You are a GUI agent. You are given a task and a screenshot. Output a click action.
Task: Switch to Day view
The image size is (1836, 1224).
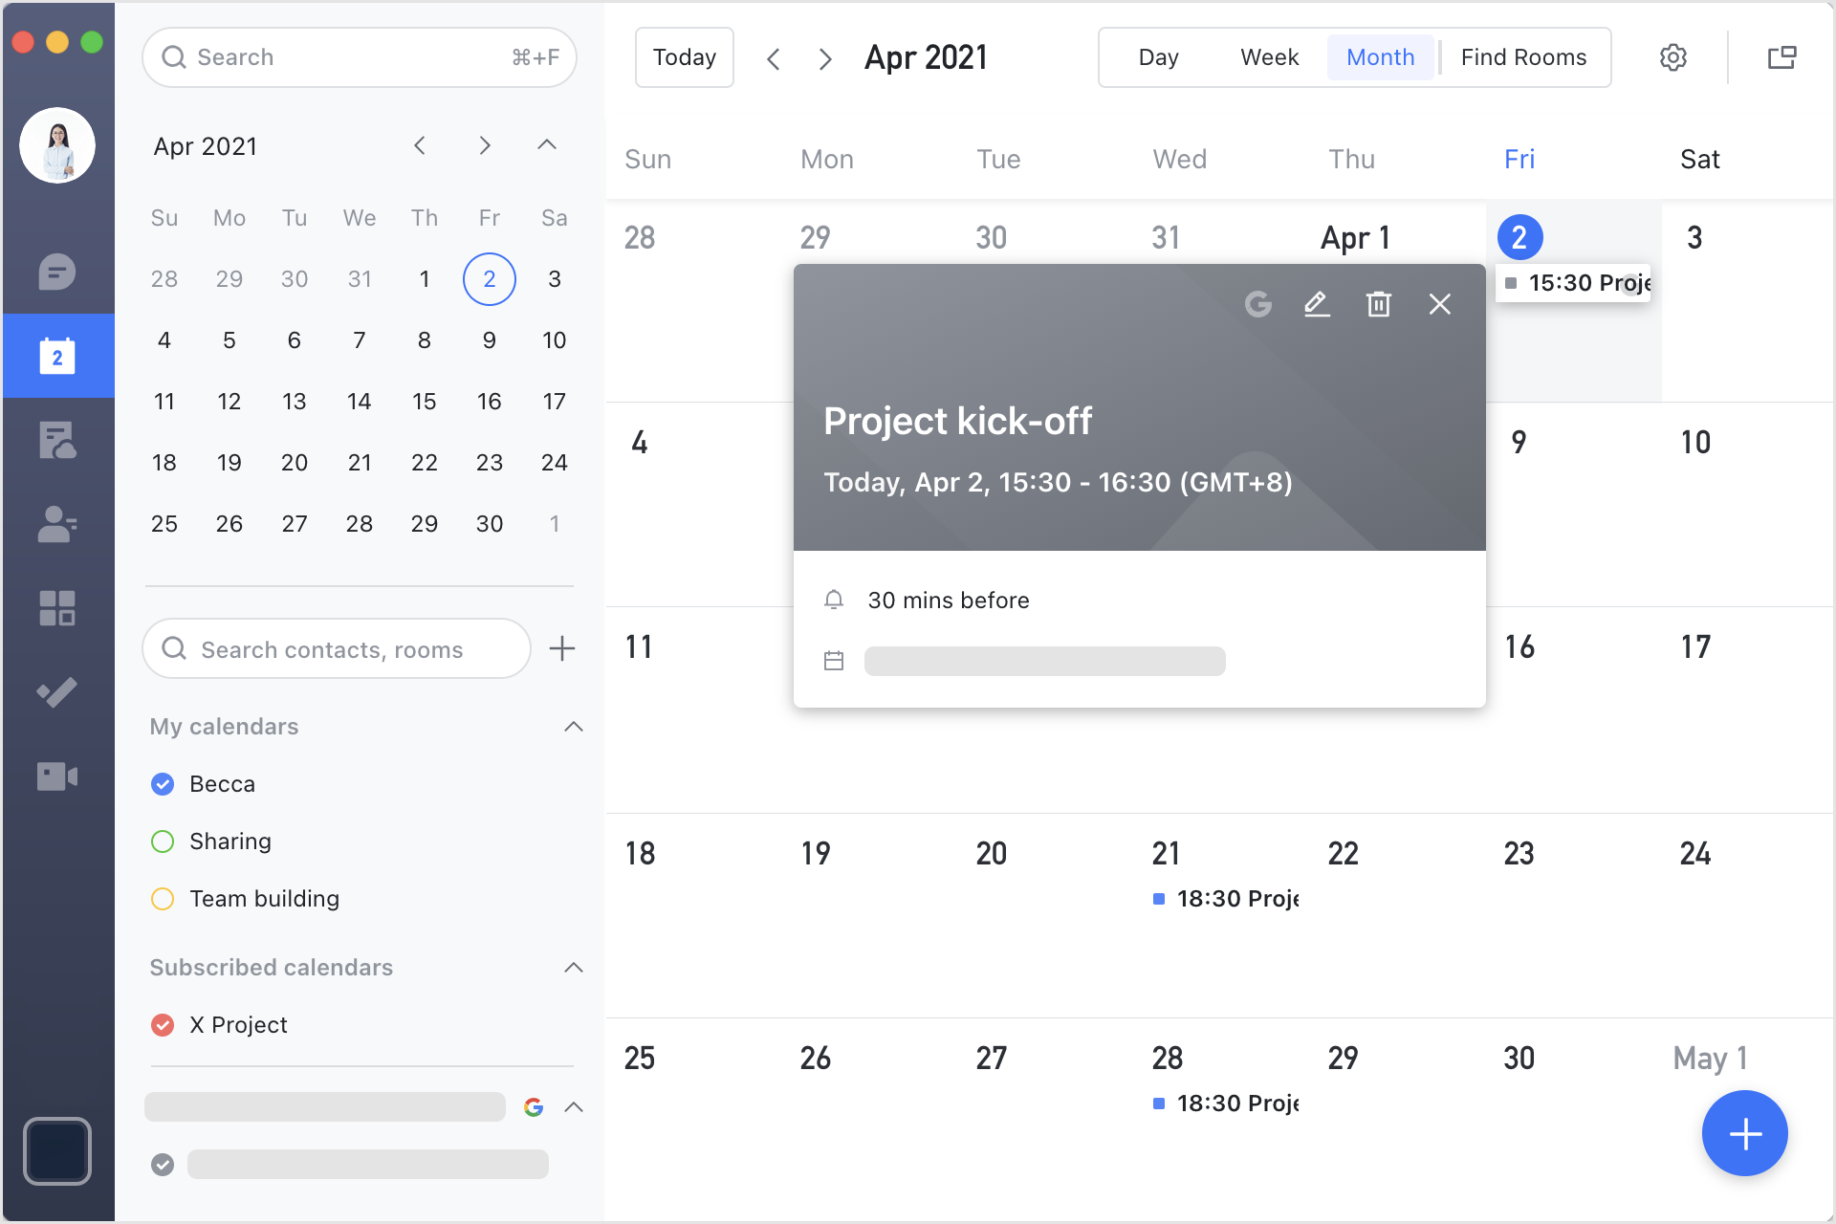[1158, 56]
